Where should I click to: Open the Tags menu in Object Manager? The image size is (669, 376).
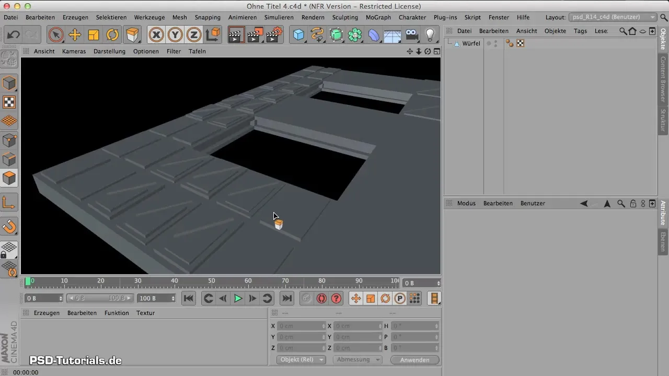[x=580, y=31]
